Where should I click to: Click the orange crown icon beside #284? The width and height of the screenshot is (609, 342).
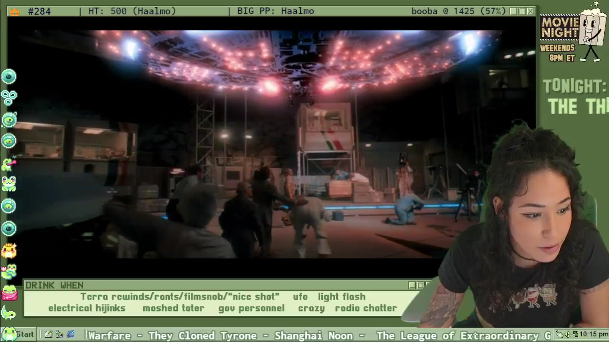15,12
